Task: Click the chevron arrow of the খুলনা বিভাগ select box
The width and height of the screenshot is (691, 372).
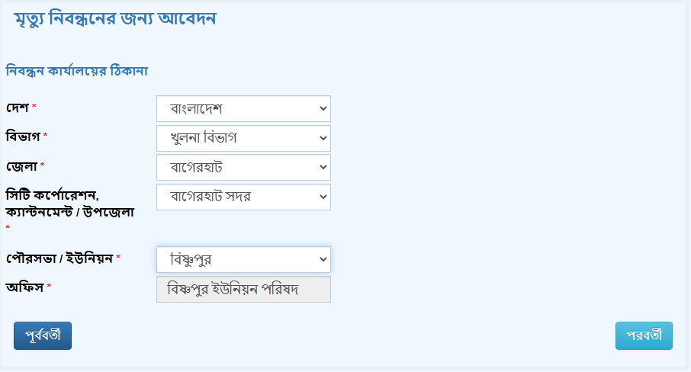Action: [323, 138]
